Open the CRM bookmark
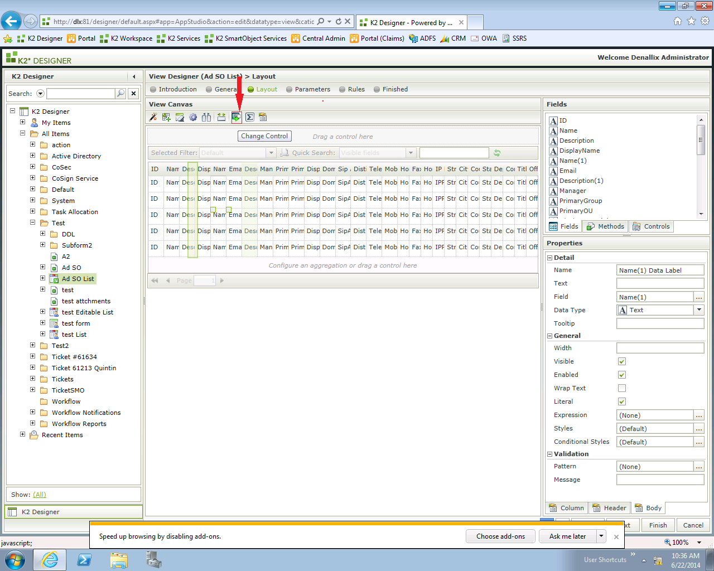Image resolution: width=714 pixels, height=571 pixels. pyautogui.click(x=453, y=38)
